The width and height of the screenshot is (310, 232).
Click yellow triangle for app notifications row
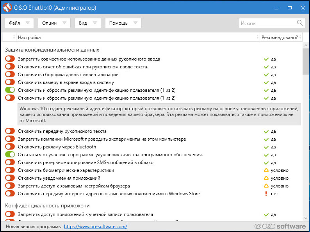[266, 178]
